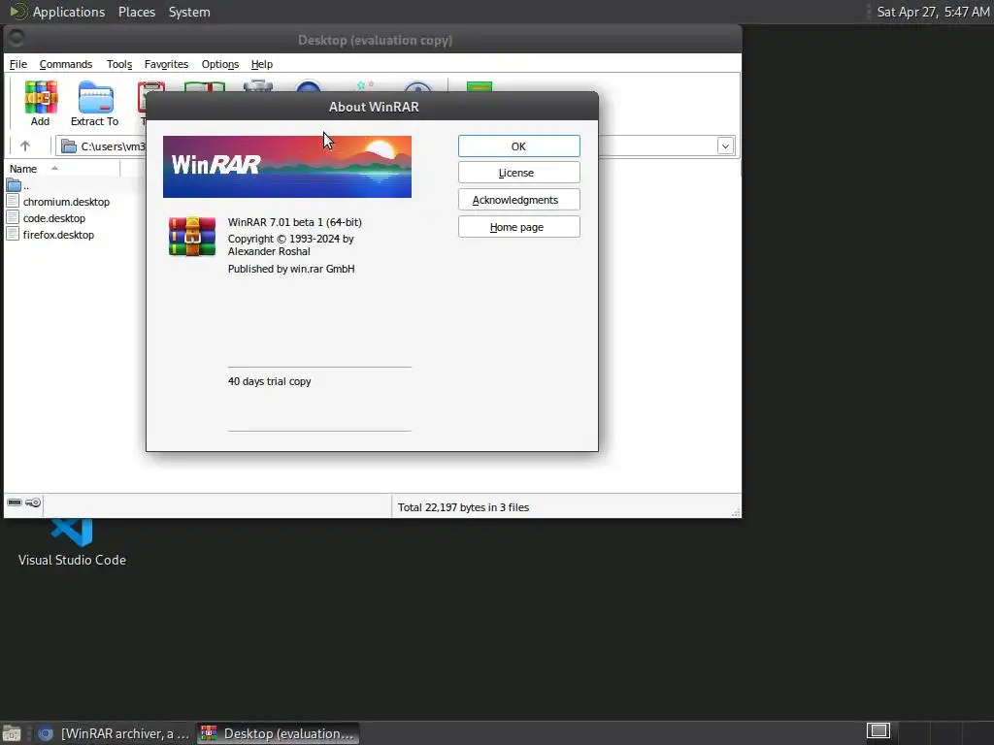Click the Test clipboard toolbar icon
The width and height of the screenshot is (994, 745).
[150, 96]
